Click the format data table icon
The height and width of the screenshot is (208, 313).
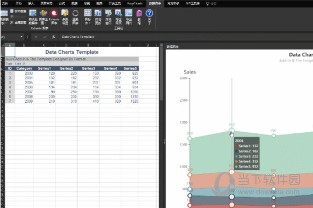pos(33,17)
